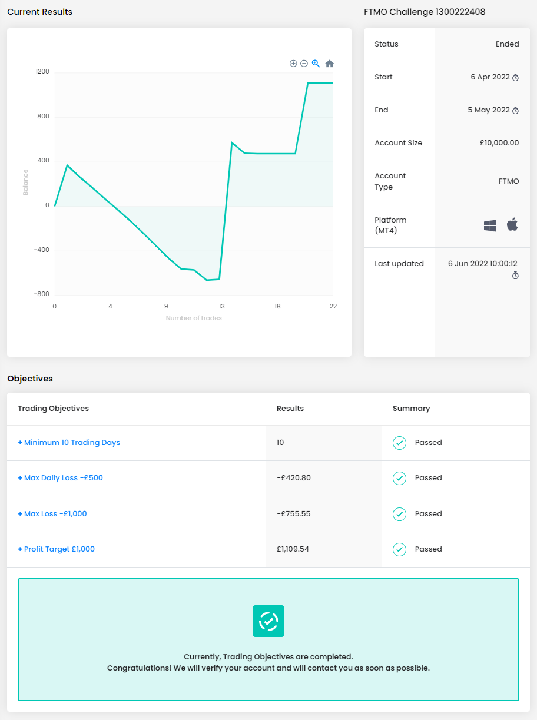Activate the magnifier selection zoom tool
The width and height of the screenshot is (537, 720).
tap(316, 64)
